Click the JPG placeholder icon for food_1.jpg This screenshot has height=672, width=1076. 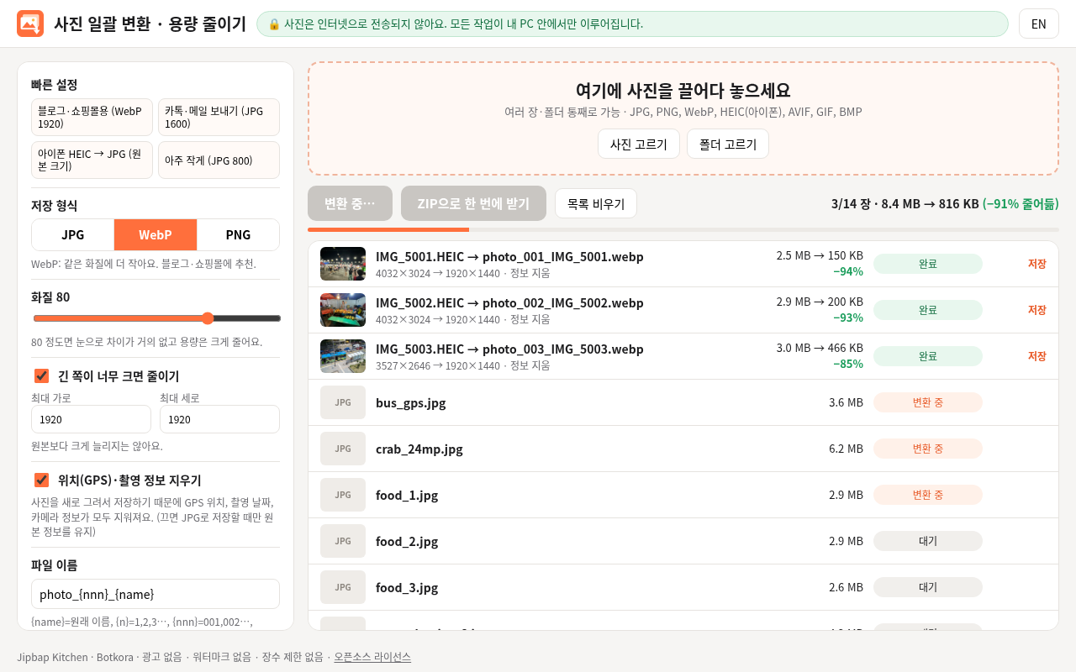coord(343,495)
